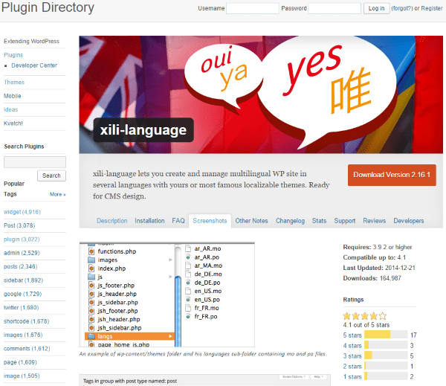Viewport: 446px width, 386px height.
Task: Open the Developer Center link
Action: 34,65
